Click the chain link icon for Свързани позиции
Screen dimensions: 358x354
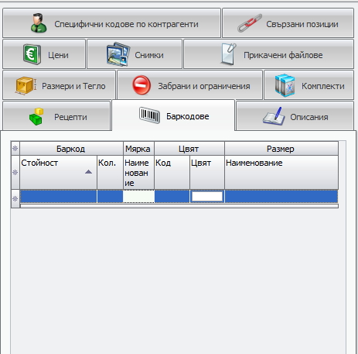pyautogui.click(x=250, y=23)
